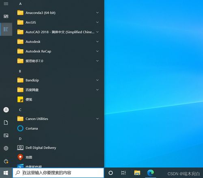Image resolution: width=203 pixels, height=178 pixels.
Task: Click the 爱思助手7.0 folder icon
Action: pos(20,61)
